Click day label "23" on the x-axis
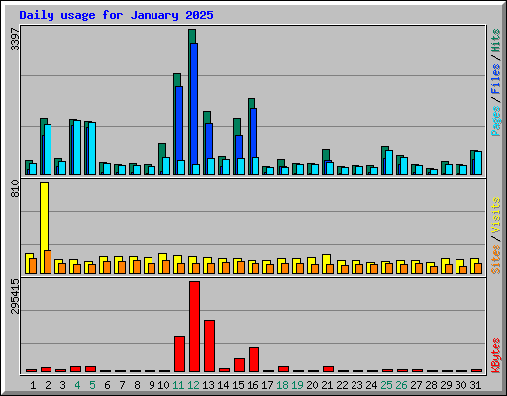 [x=356, y=385]
